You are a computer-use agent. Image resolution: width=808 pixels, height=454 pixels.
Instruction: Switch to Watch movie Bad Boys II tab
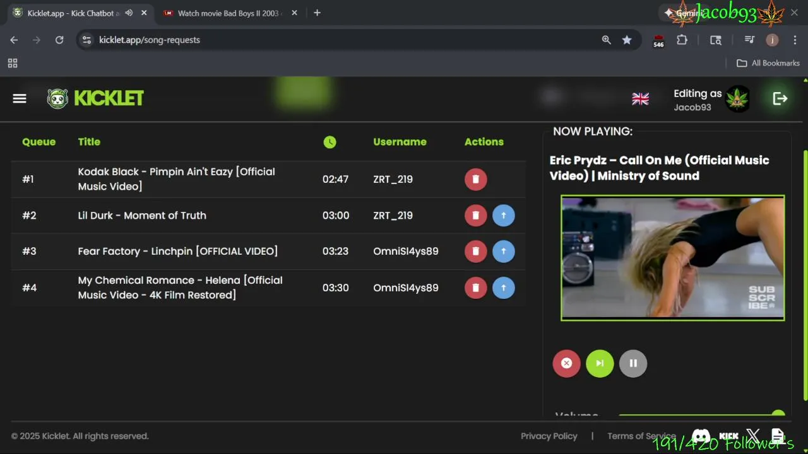pyautogui.click(x=229, y=13)
